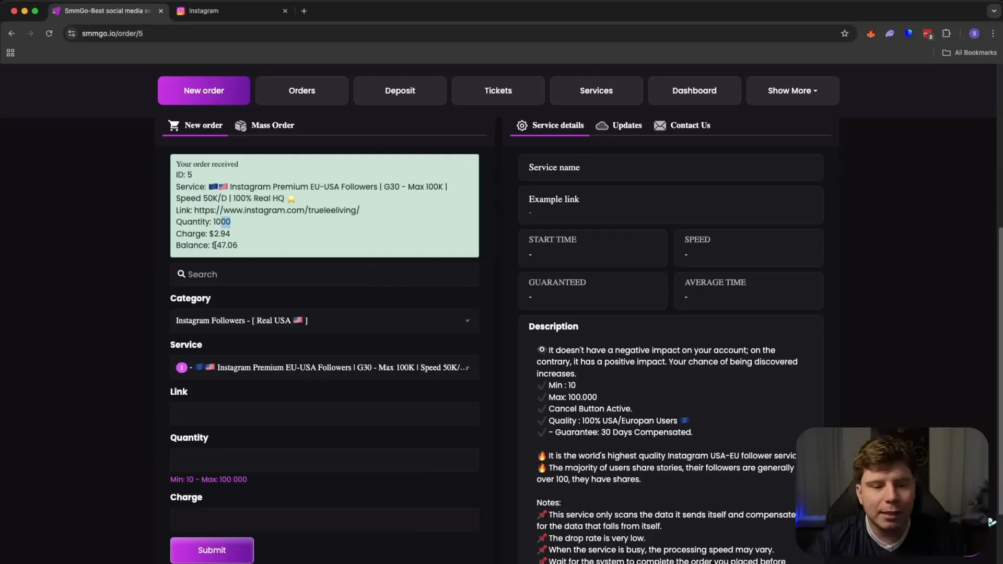The height and width of the screenshot is (564, 1003).
Task: Click the shopping cart New order icon
Action: click(x=173, y=125)
